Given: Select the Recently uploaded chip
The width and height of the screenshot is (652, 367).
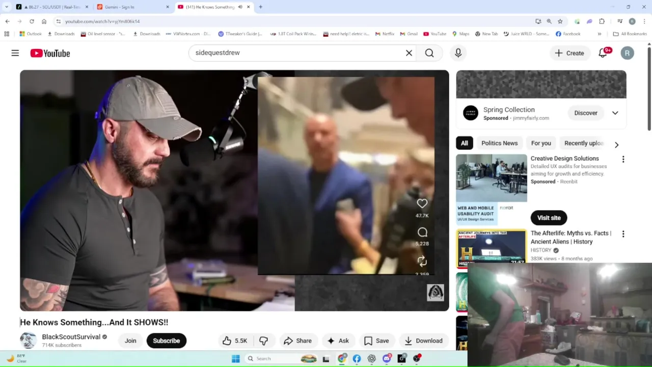Looking at the screenshot, I should pos(584,143).
